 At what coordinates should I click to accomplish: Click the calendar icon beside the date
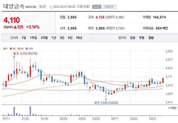coord(51,7)
